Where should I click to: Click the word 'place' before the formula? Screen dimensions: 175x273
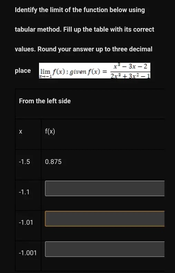tap(23, 71)
